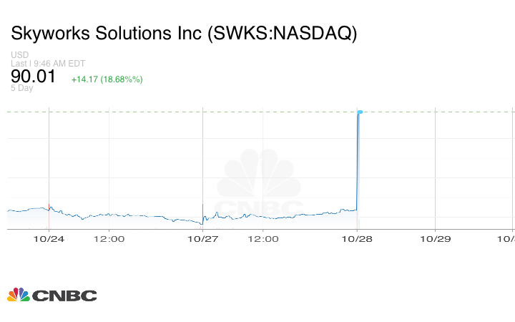
Task: Select the 10/24 date on the axis
Action: [x=49, y=240]
